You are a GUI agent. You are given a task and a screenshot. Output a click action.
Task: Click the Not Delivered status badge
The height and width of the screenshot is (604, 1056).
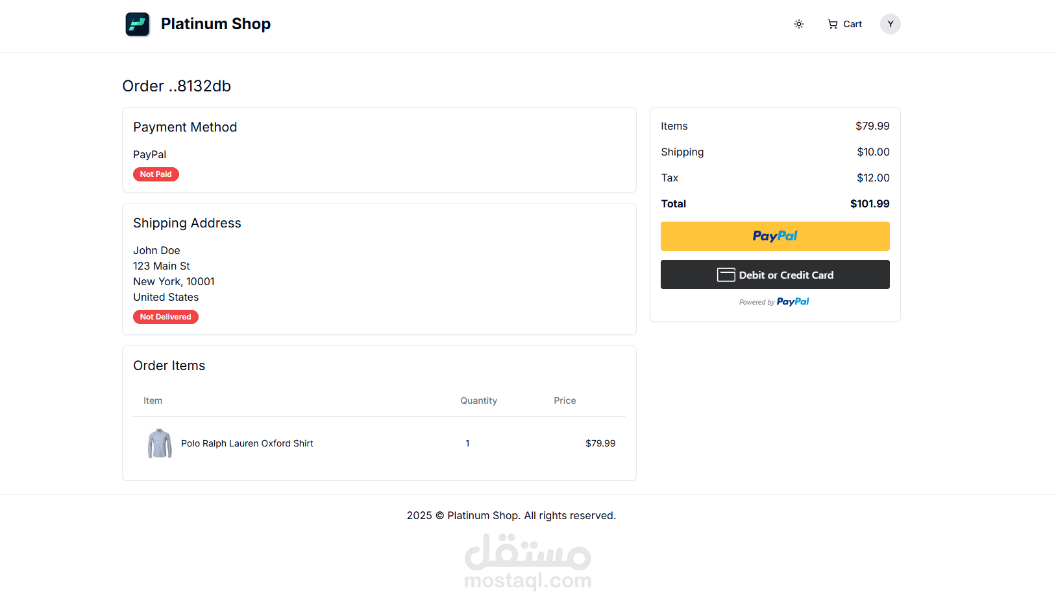tap(166, 317)
